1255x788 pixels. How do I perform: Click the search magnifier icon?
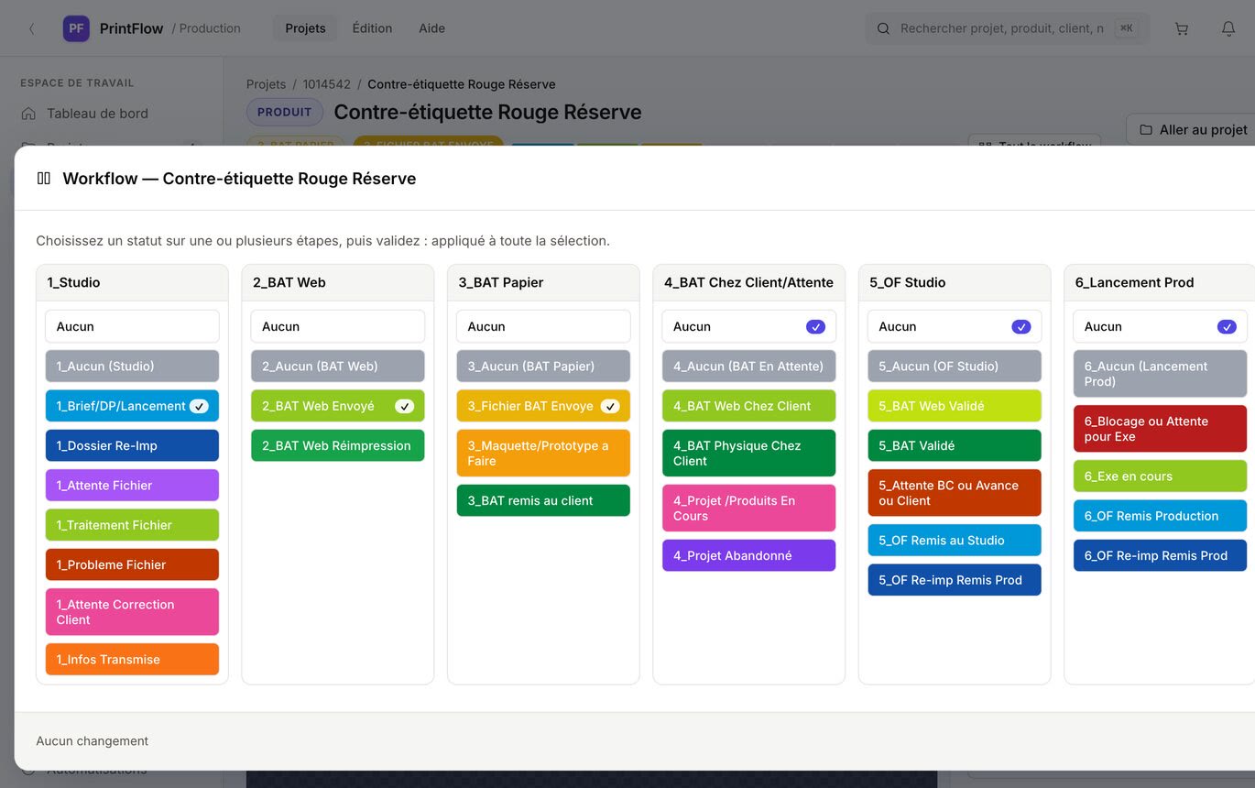tap(883, 28)
